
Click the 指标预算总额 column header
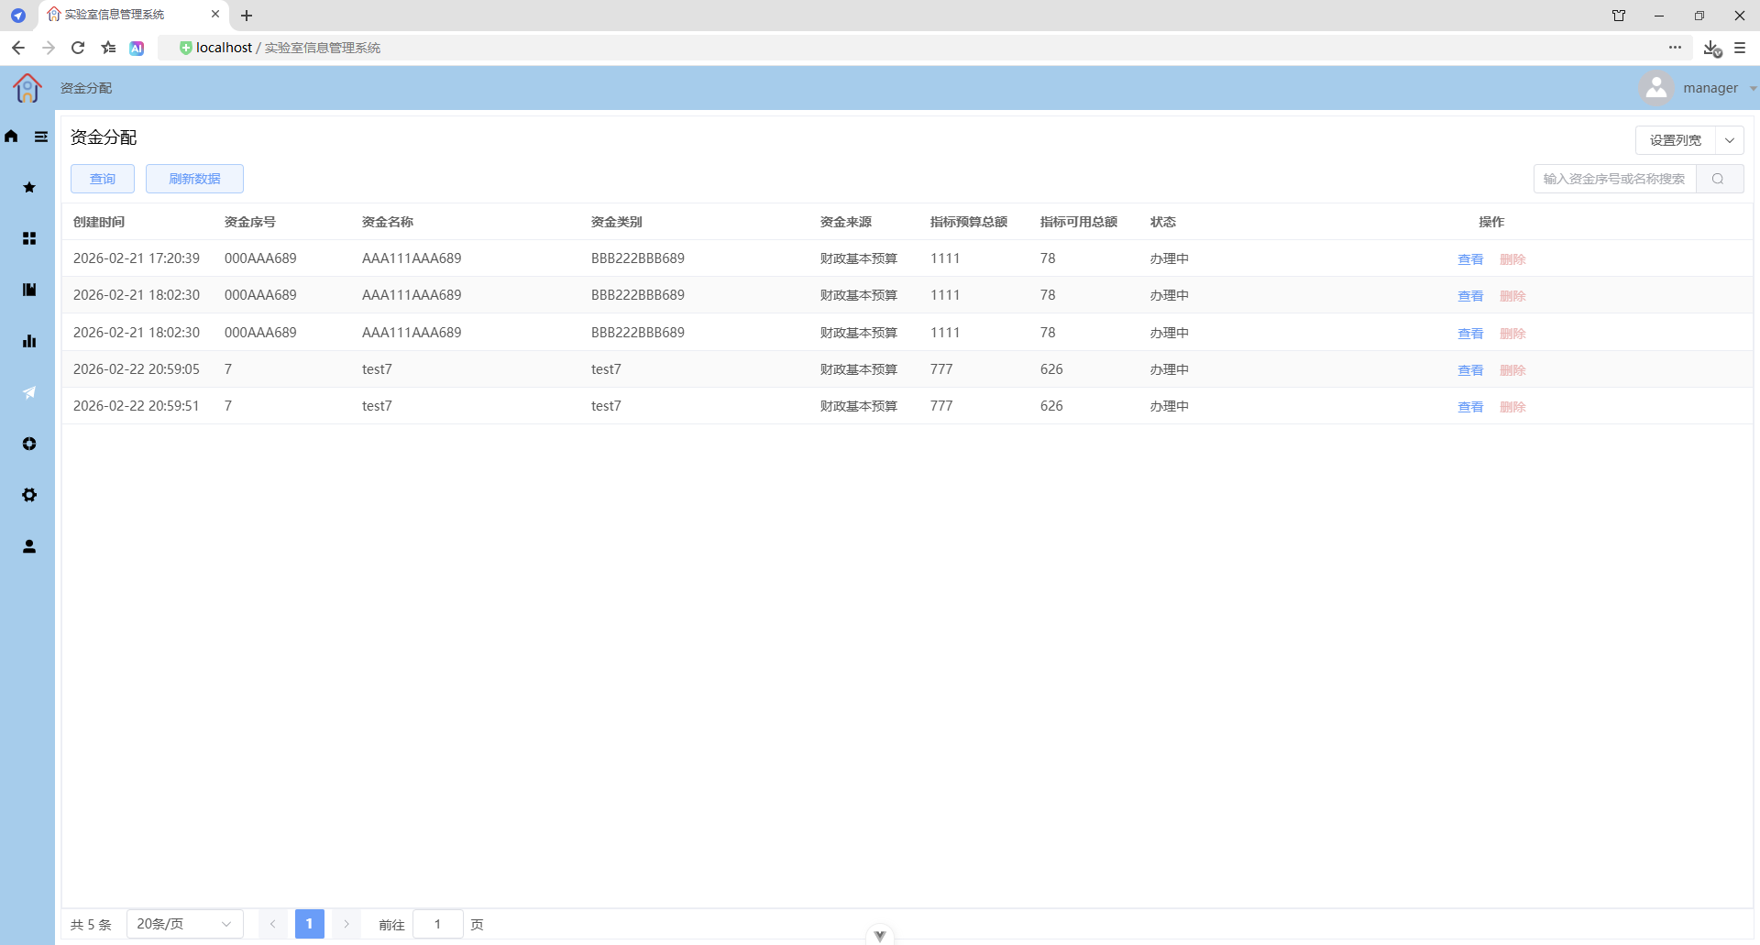coord(969,222)
